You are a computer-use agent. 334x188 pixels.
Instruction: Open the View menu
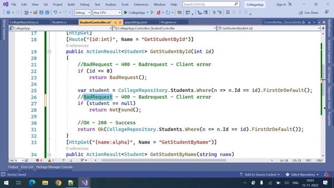35,4
